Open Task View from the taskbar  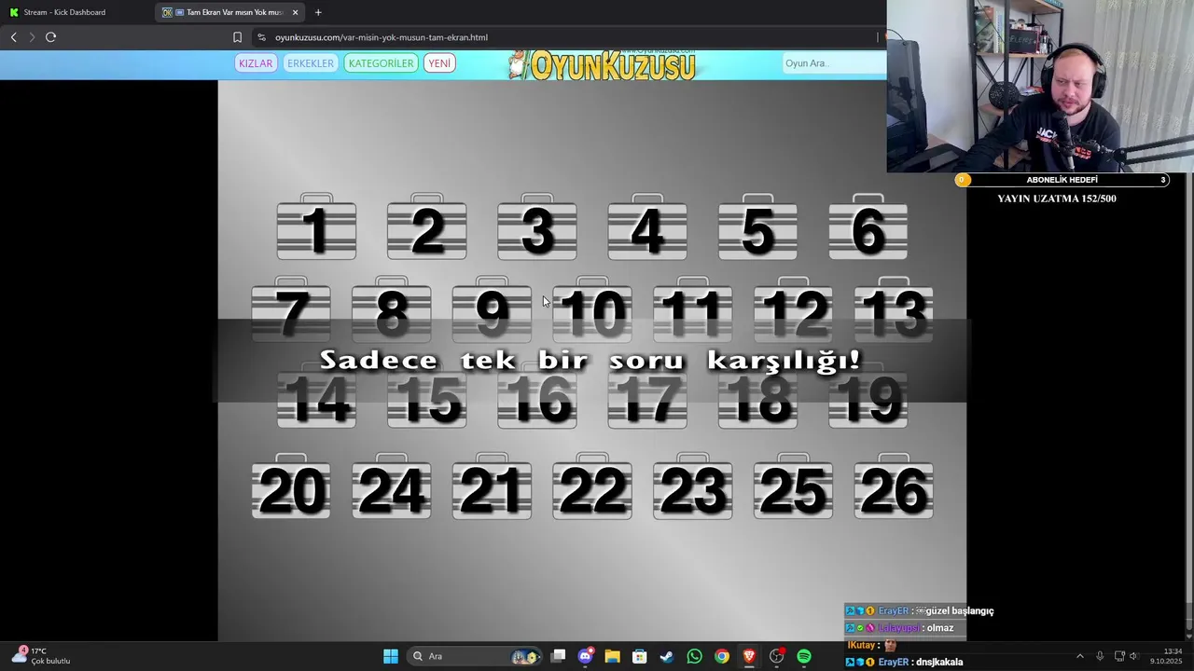pyautogui.click(x=558, y=656)
